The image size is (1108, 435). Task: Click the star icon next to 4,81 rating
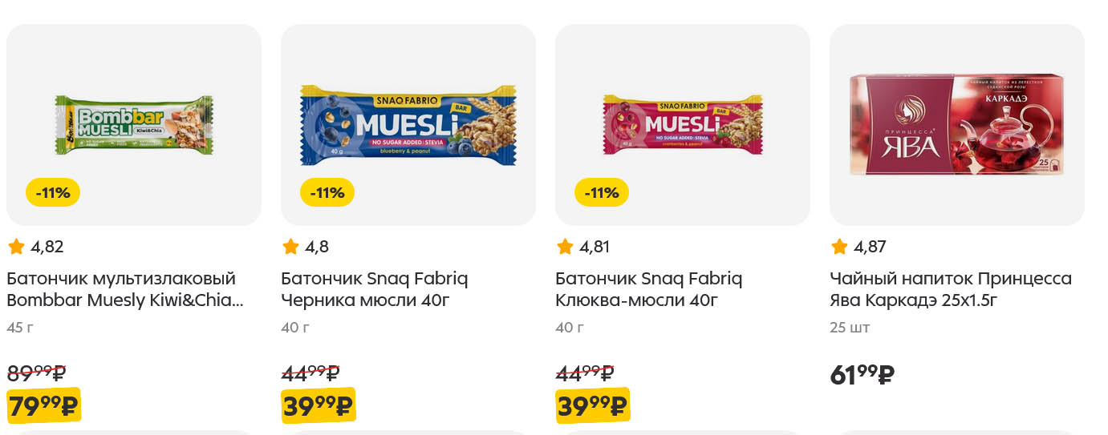click(565, 247)
